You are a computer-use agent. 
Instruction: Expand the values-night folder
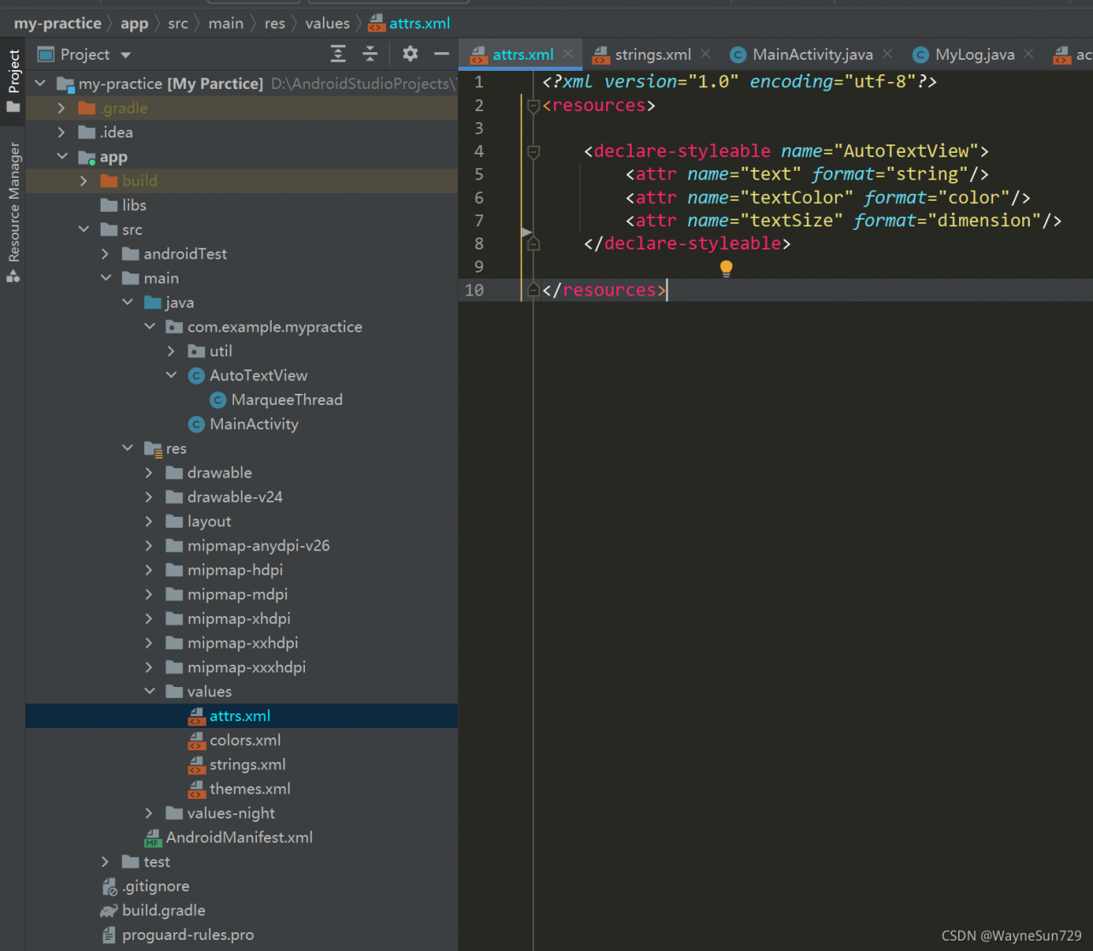coord(149,813)
